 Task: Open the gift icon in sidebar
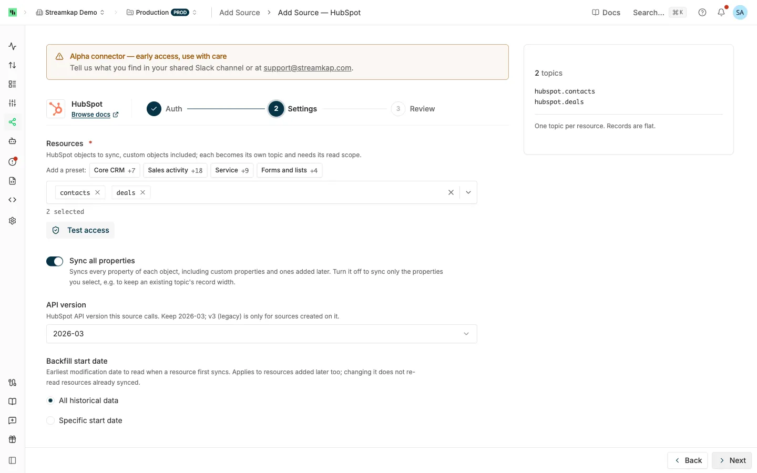13,439
